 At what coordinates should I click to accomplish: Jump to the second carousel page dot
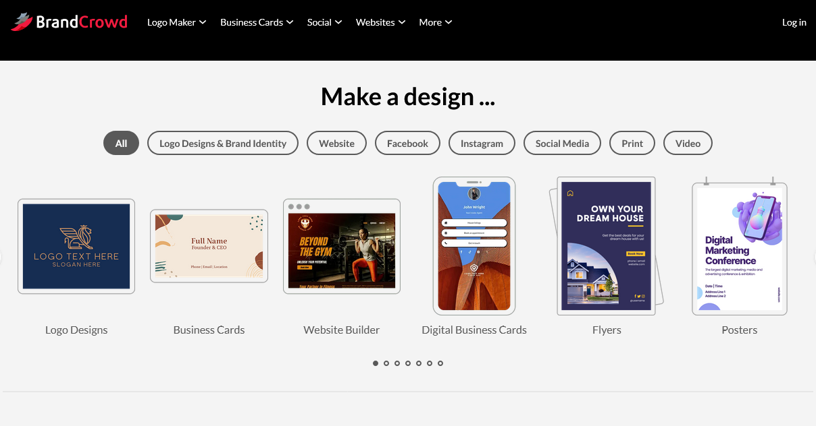point(386,363)
